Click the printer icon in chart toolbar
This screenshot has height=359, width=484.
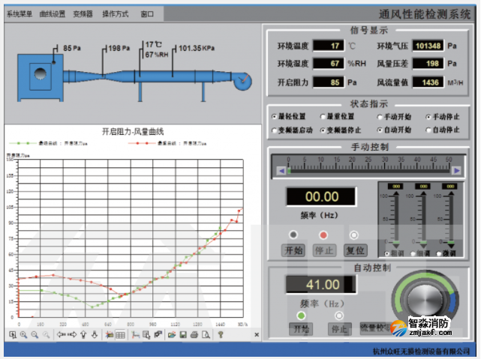pos(194,335)
